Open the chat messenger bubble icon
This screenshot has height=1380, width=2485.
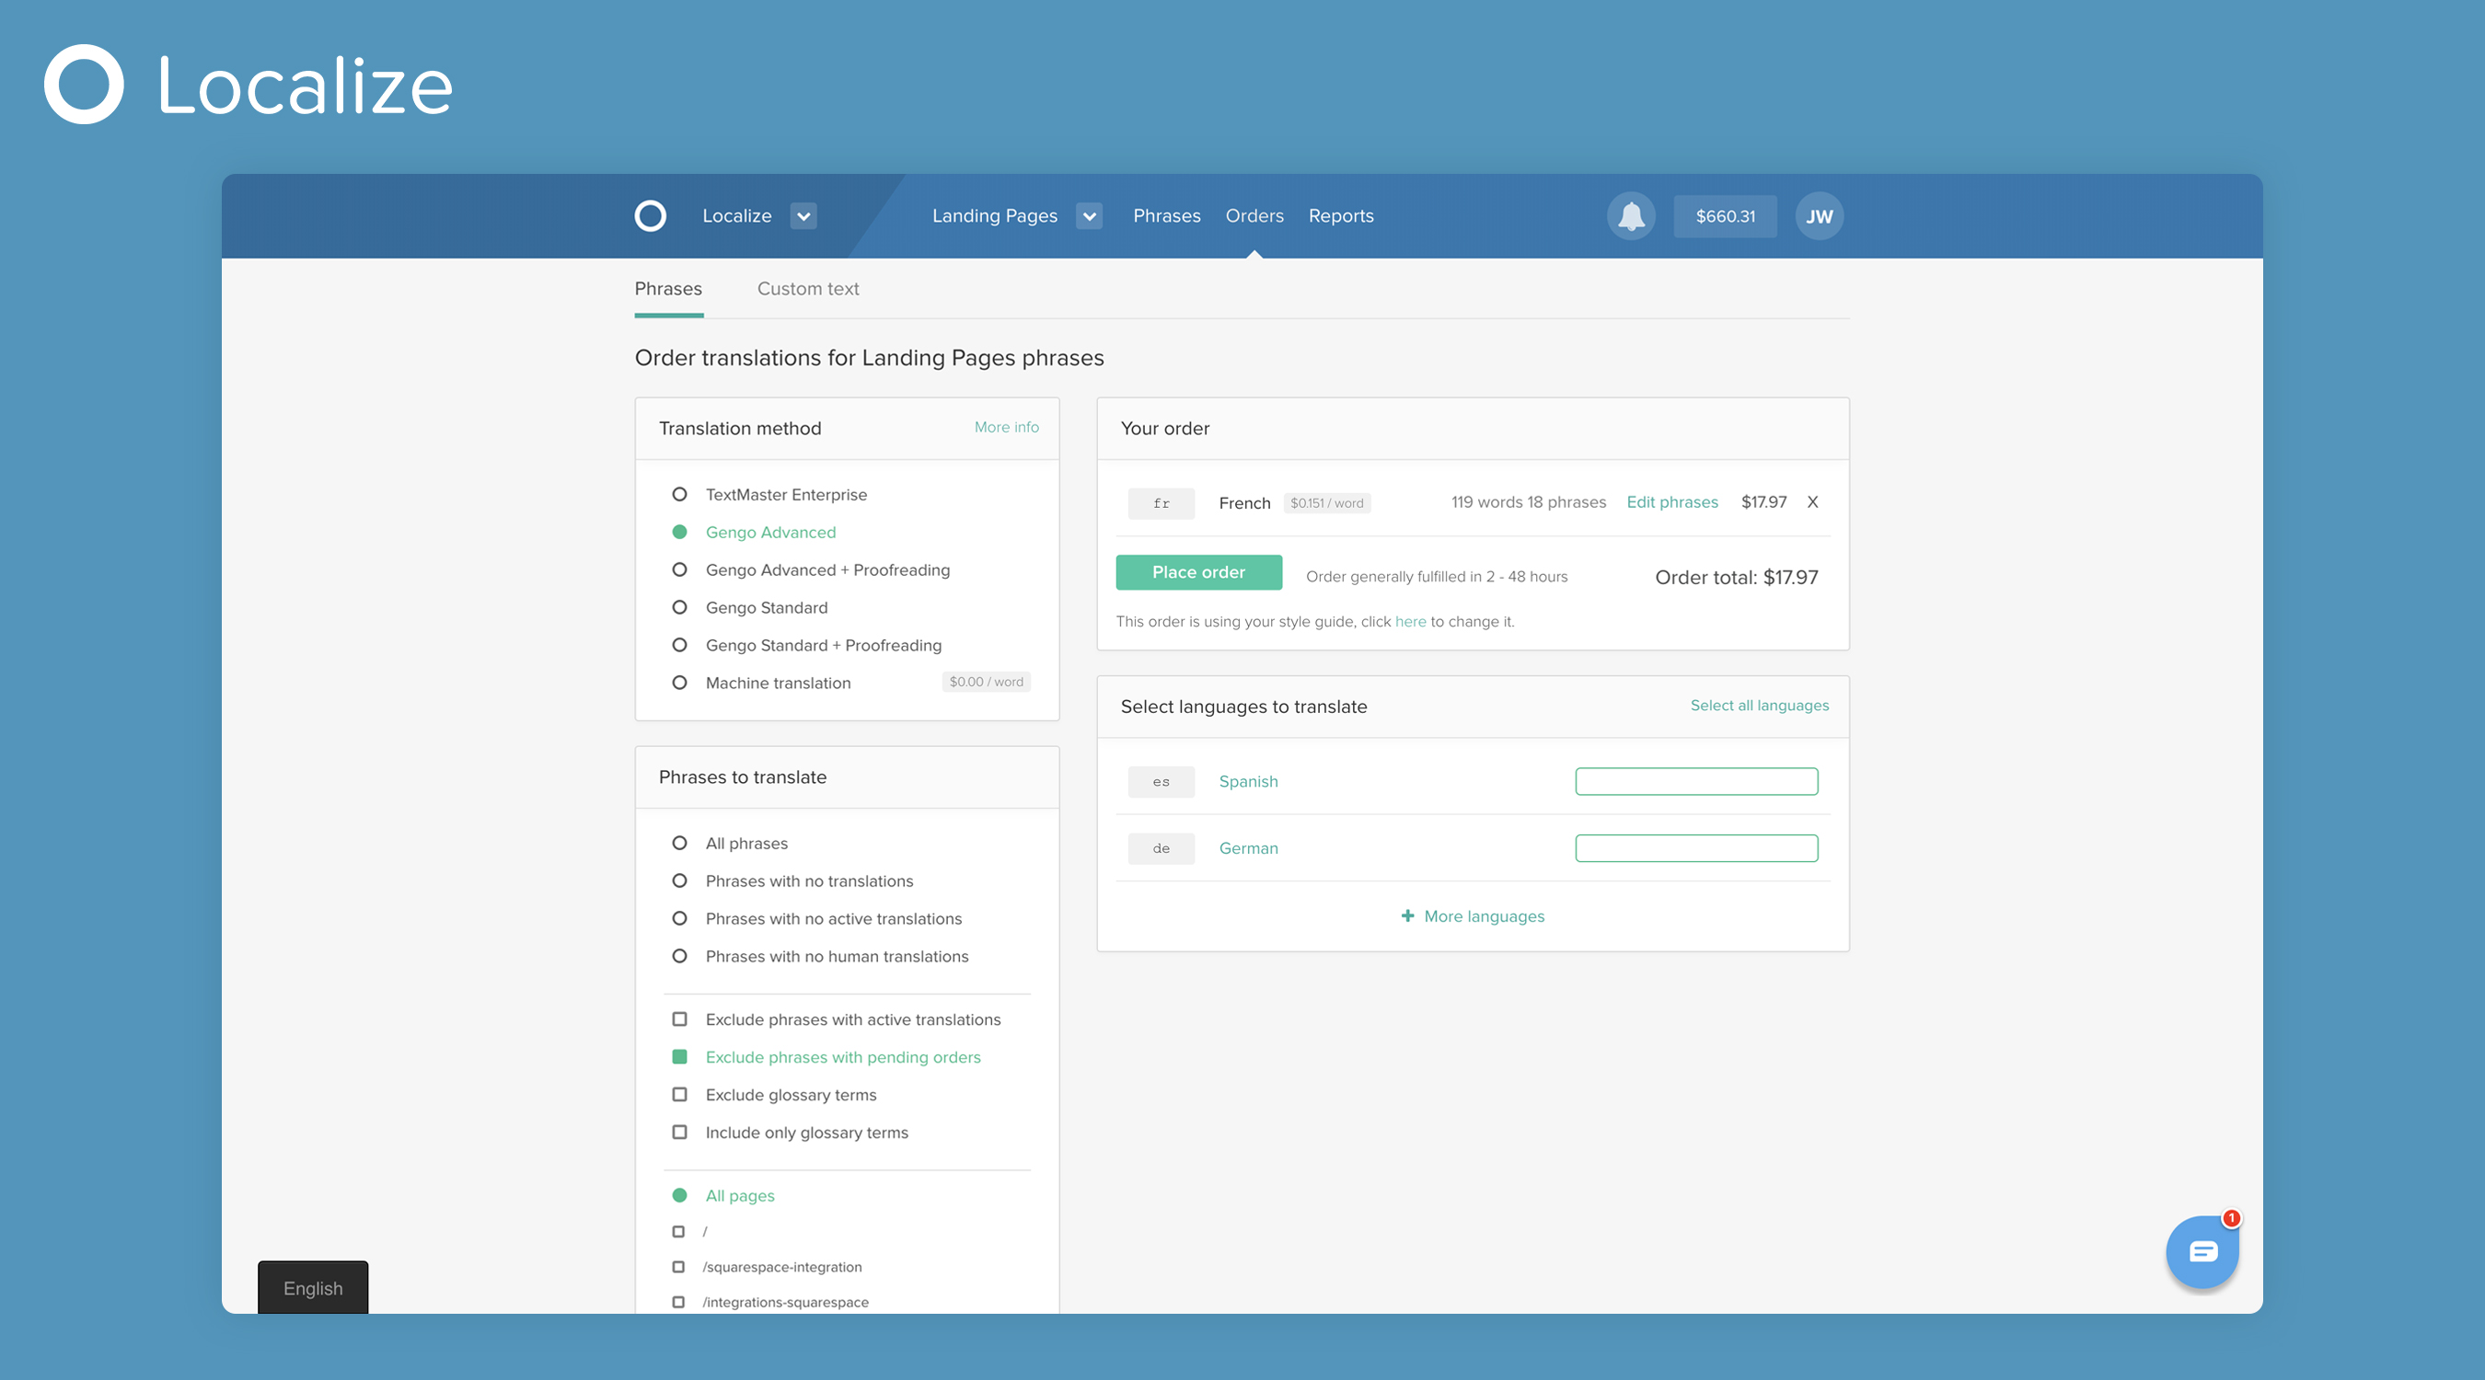[2202, 1252]
